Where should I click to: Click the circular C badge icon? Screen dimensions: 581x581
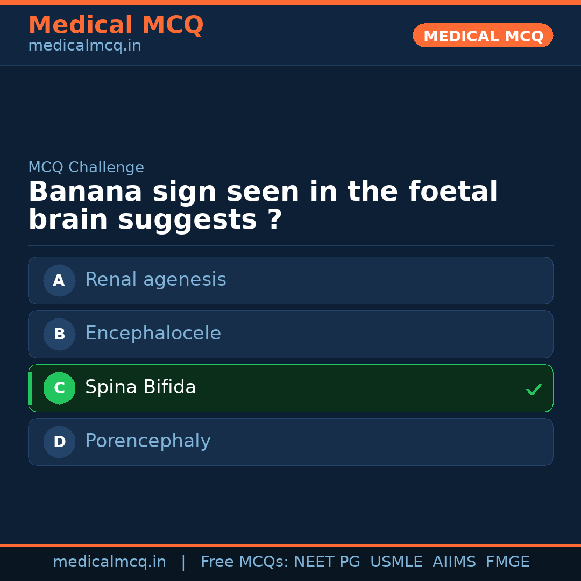[x=59, y=388]
